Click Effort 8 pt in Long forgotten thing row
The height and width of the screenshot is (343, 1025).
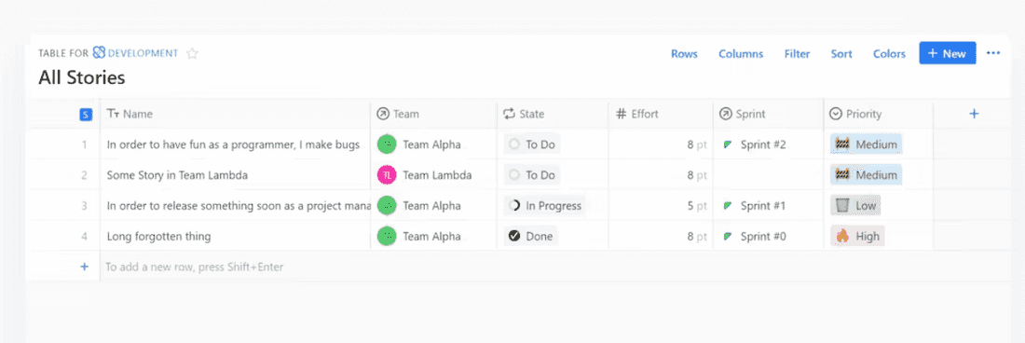click(x=697, y=237)
